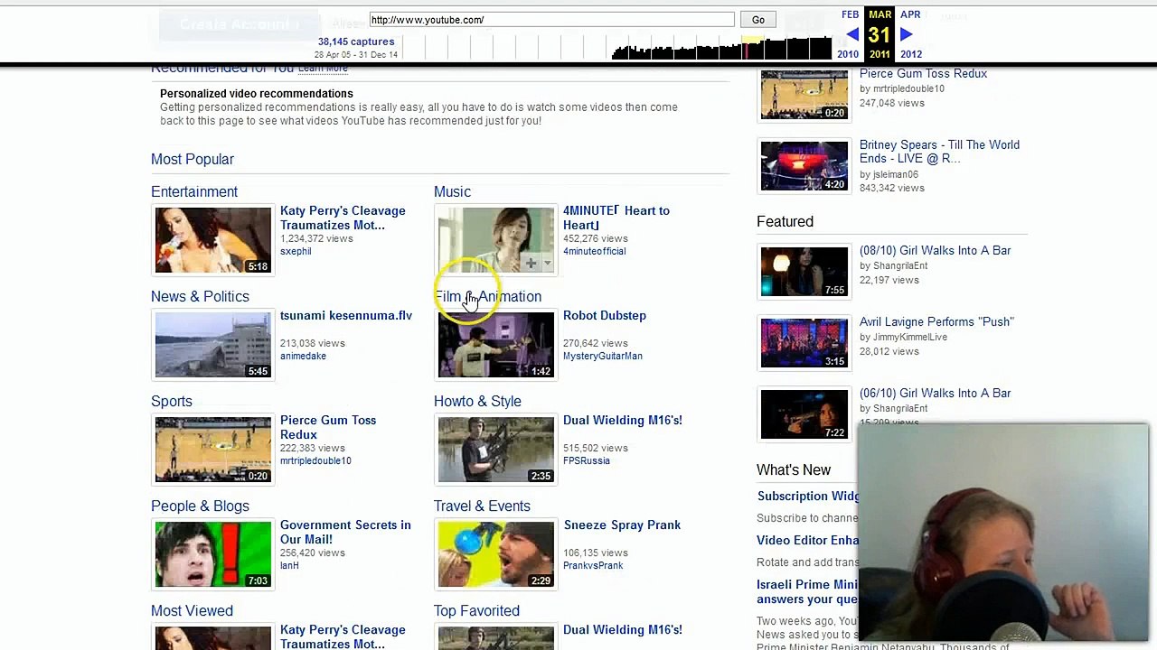Play Pierce Gum Toss Redux thumbnail under Sports

212,449
